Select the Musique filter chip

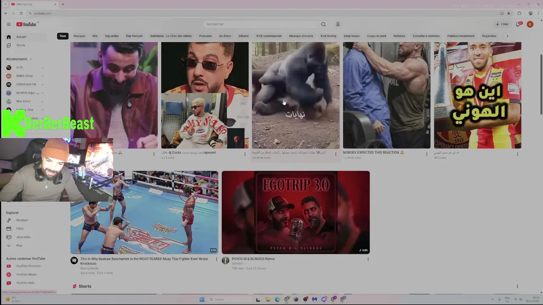pyautogui.click(x=79, y=36)
